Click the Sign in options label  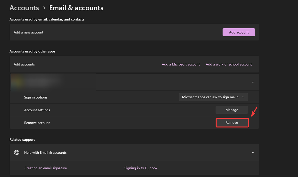coord(36,97)
